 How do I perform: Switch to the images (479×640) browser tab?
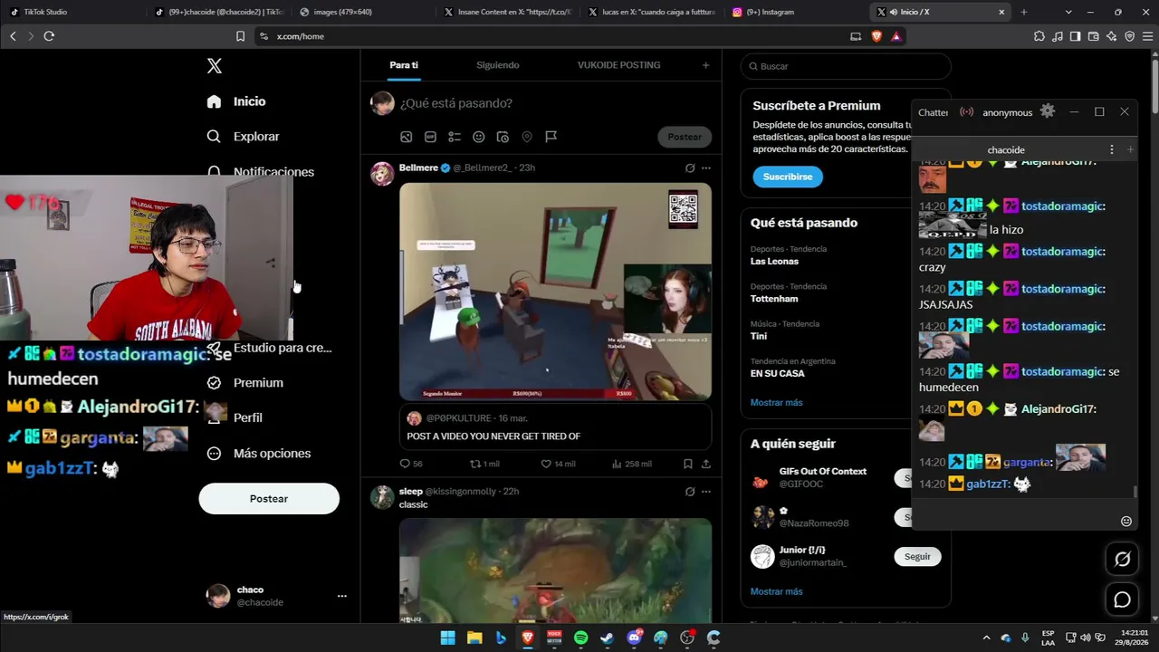[x=362, y=12]
